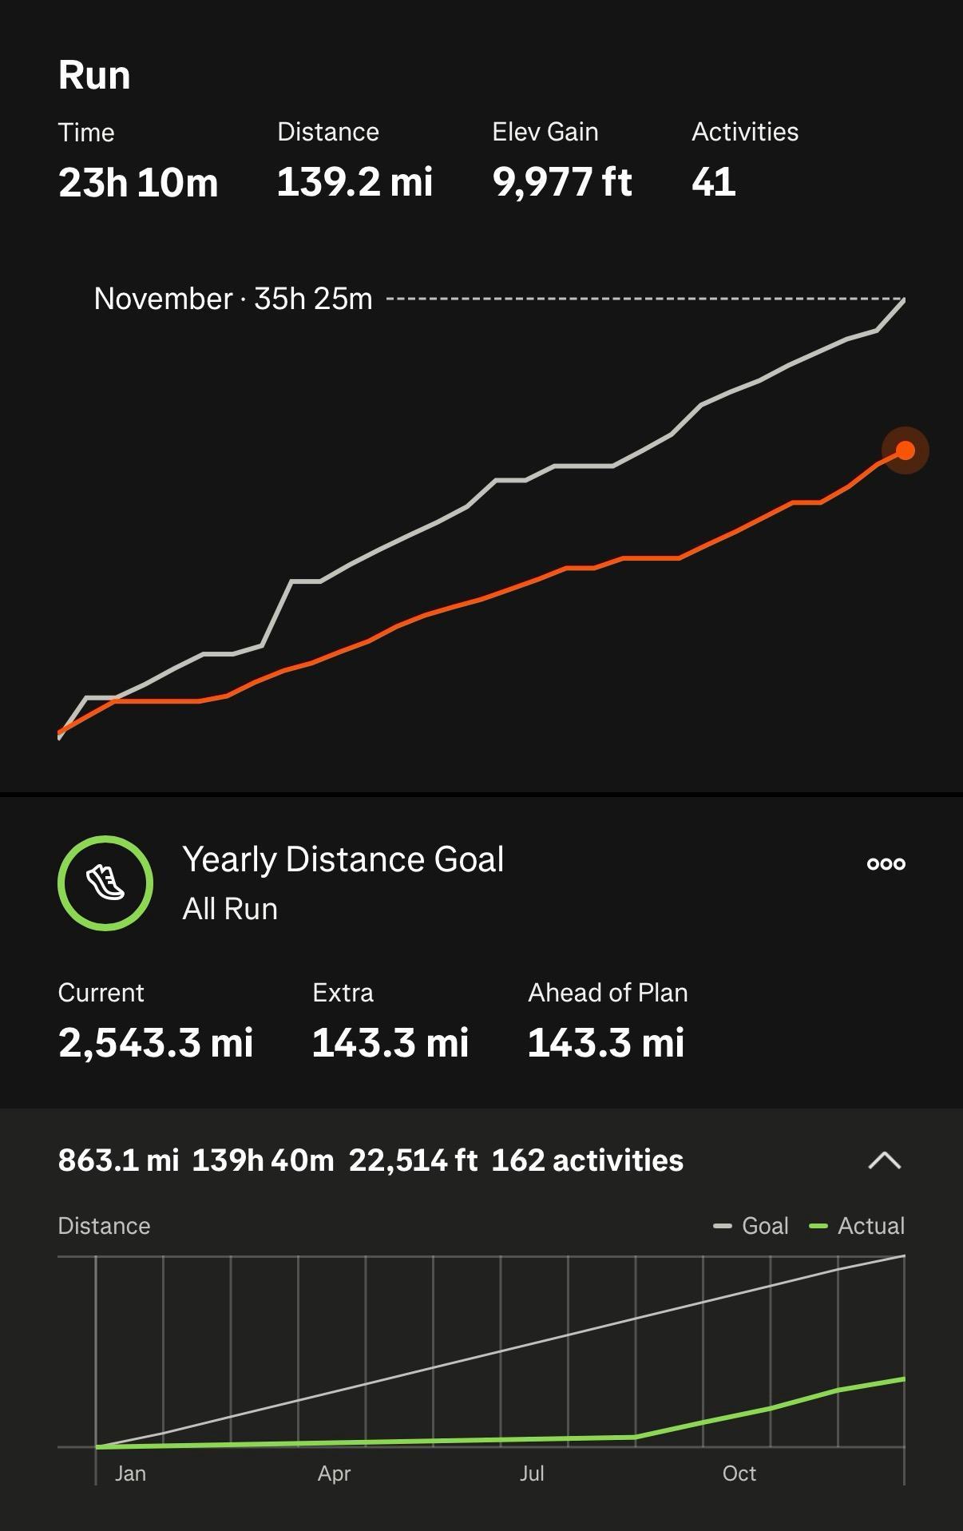The width and height of the screenshot is (963, 1531).
Task: Tap the Elev Gain 9,977 ft stat
Action: click(562, 182)
